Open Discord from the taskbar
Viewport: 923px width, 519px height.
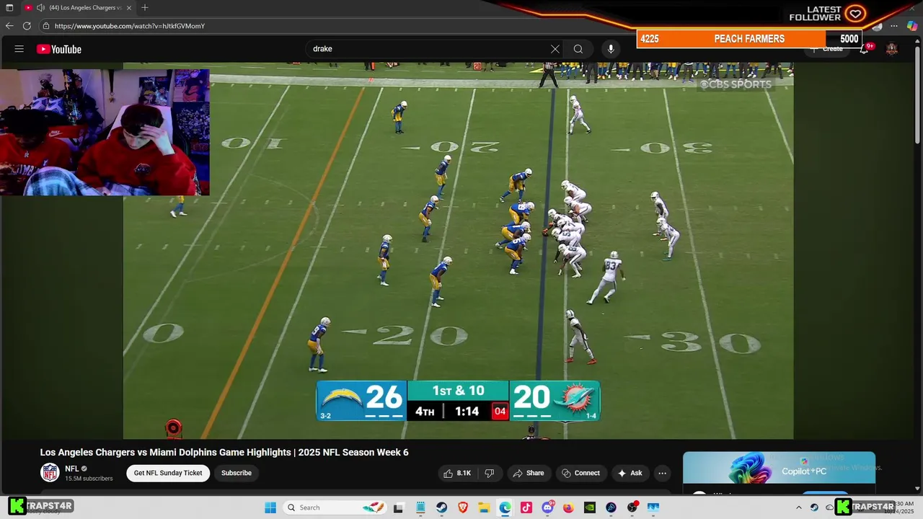tap(548, 507)
